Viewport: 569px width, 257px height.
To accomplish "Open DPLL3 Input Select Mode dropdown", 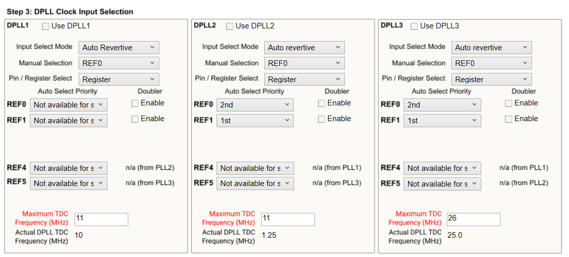I will pos(491,48).
